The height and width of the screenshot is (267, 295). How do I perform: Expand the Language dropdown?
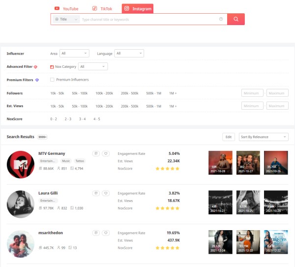coord(129,53)
